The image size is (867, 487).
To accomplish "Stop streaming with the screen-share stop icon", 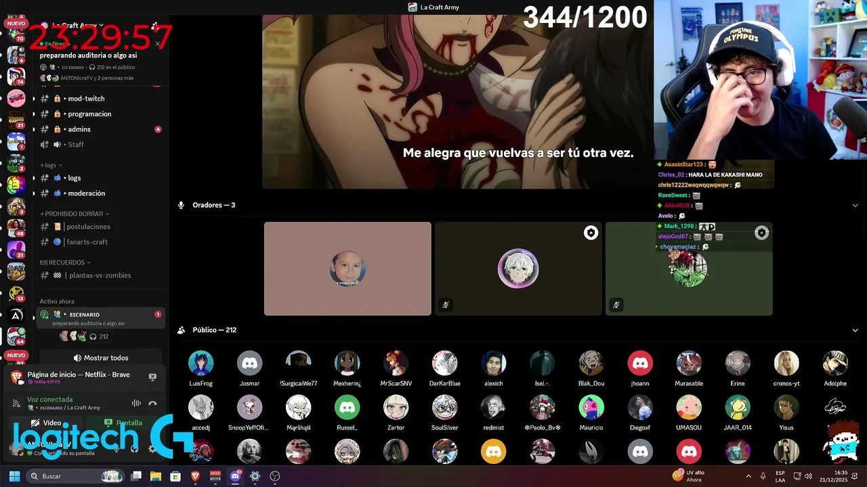I will click(152, 377).
